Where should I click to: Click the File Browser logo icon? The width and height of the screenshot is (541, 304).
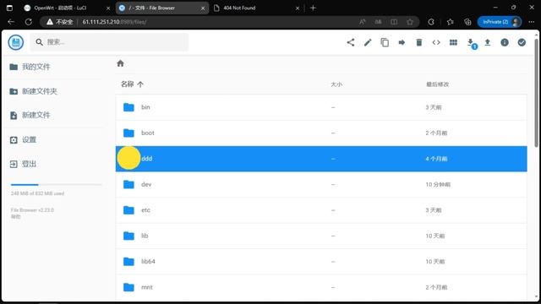tap(16, 42)
